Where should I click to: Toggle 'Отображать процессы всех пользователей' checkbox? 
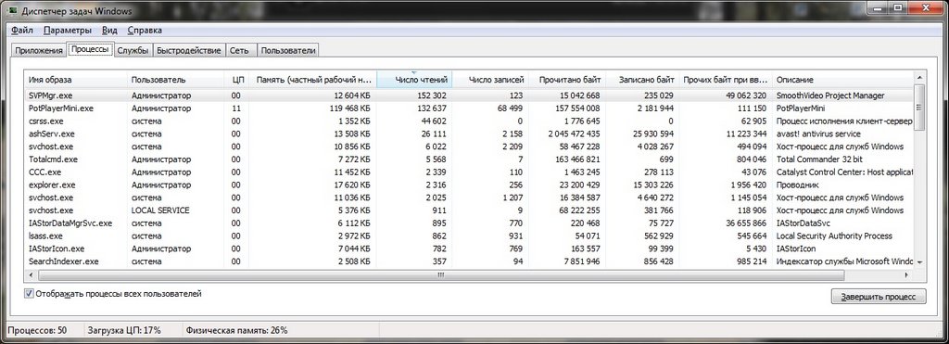tap(29, 294)
